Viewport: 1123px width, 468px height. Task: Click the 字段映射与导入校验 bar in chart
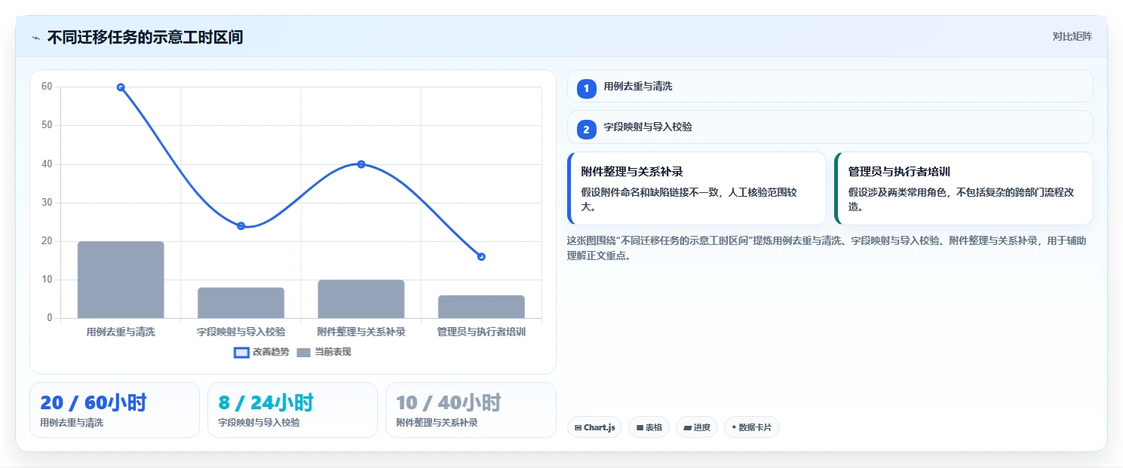coord(241,303)
